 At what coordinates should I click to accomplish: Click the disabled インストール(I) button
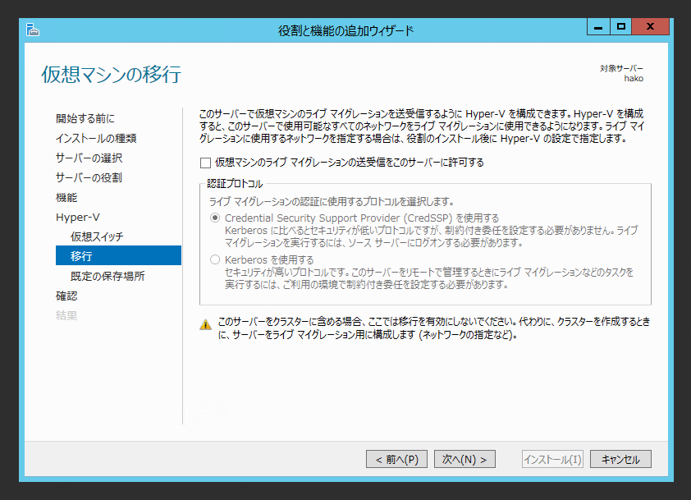(552, 460)
